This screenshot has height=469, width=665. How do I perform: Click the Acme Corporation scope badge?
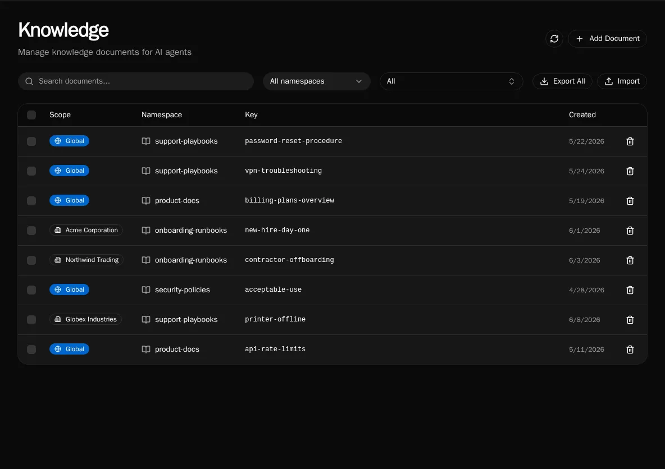pos(86,230)
